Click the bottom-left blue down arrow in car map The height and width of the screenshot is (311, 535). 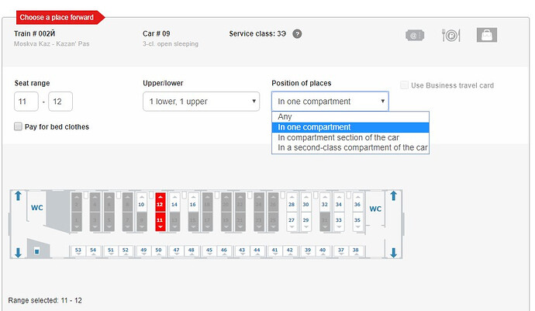pyautogui.click(x=18, y=253)
